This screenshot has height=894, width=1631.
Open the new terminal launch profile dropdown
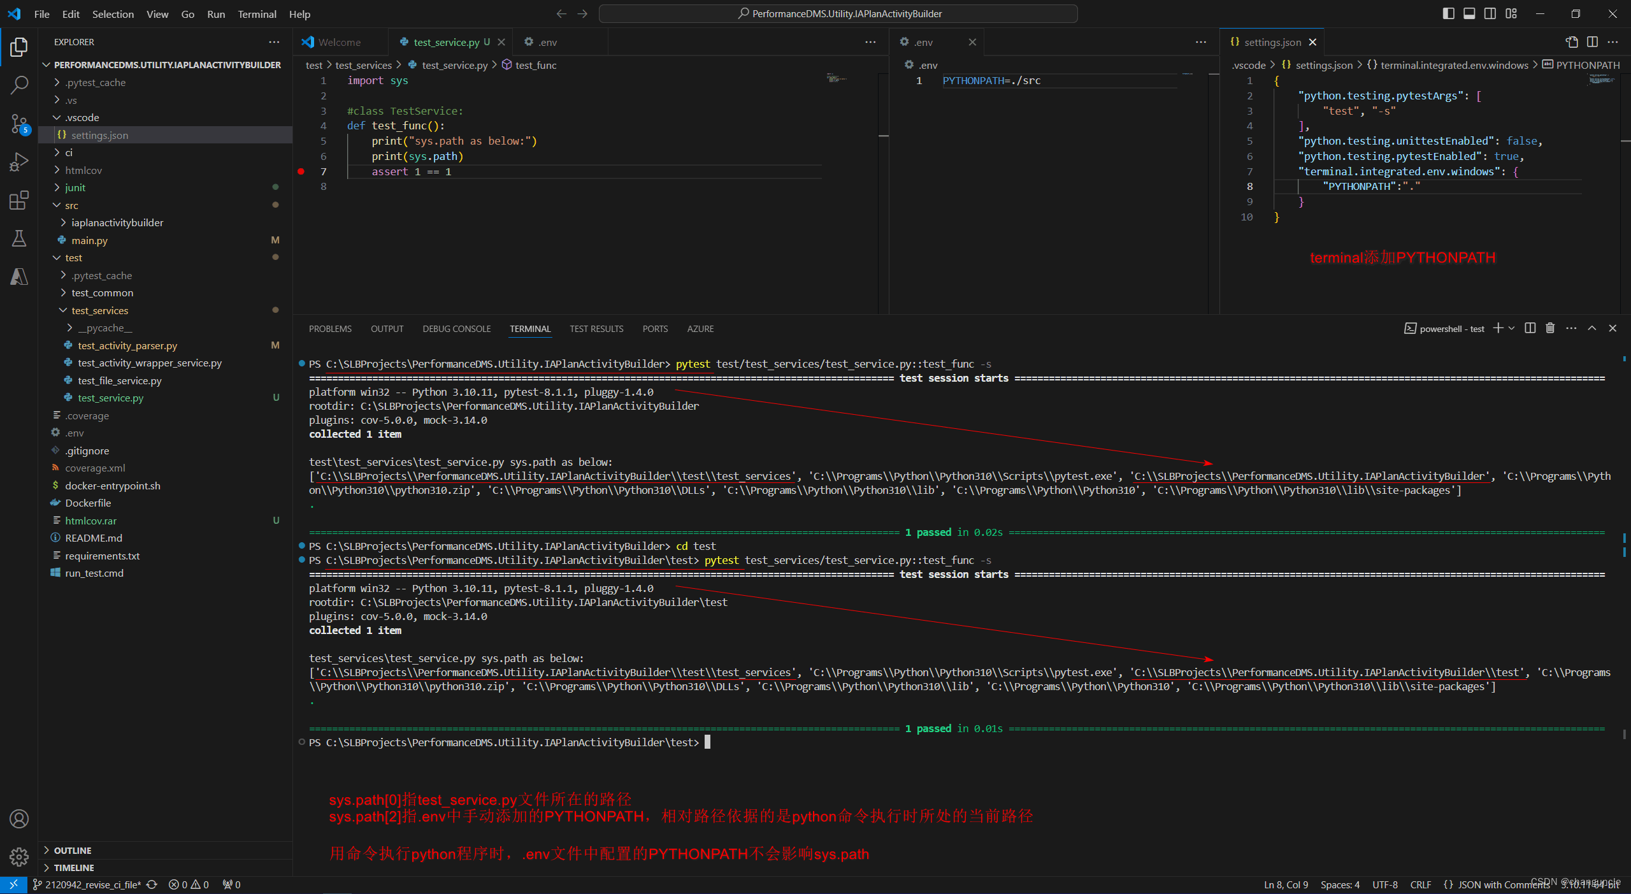1511,328
